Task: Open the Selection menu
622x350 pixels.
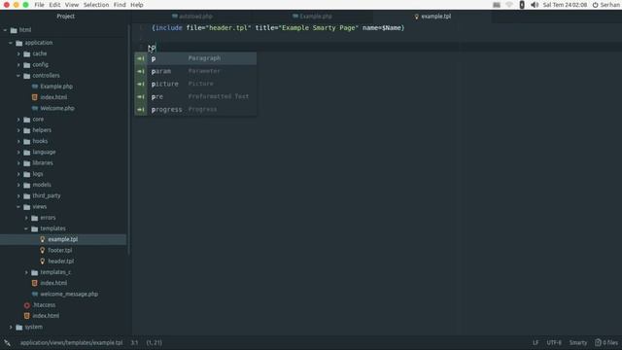Action: point(96,5)
